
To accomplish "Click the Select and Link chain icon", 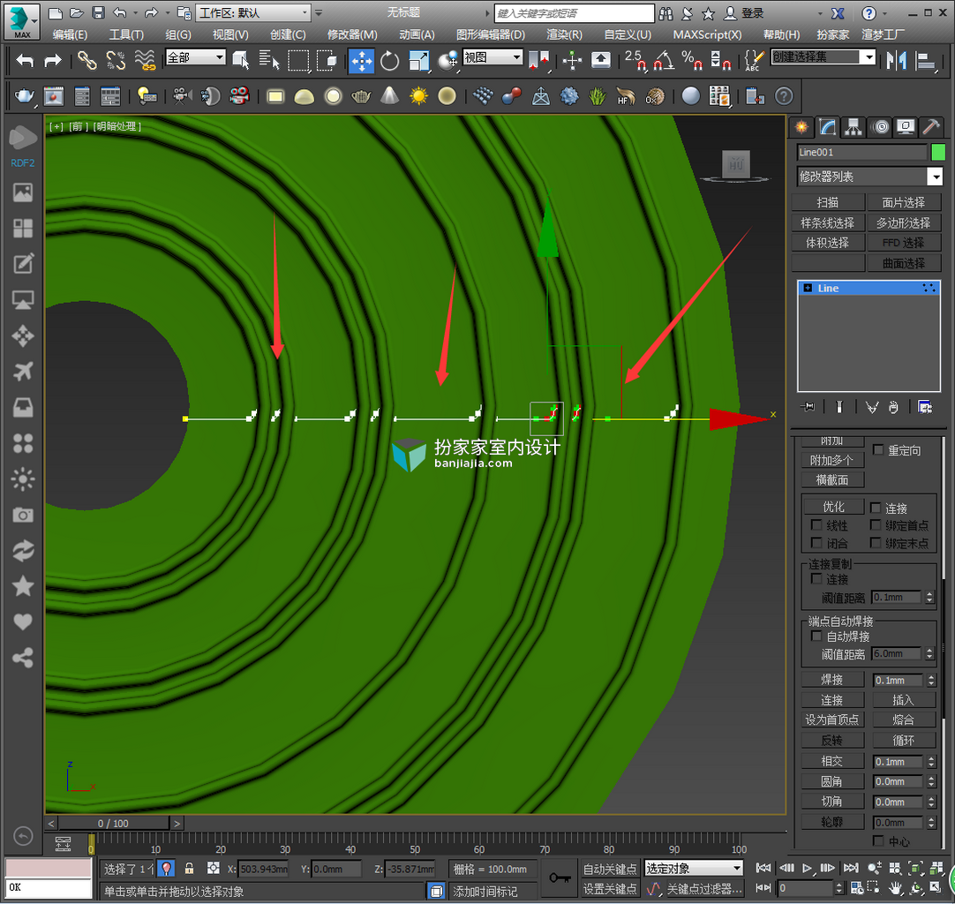I will (87, 60).
